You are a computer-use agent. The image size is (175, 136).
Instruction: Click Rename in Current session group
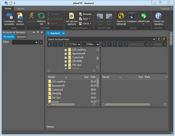(85, 14)
